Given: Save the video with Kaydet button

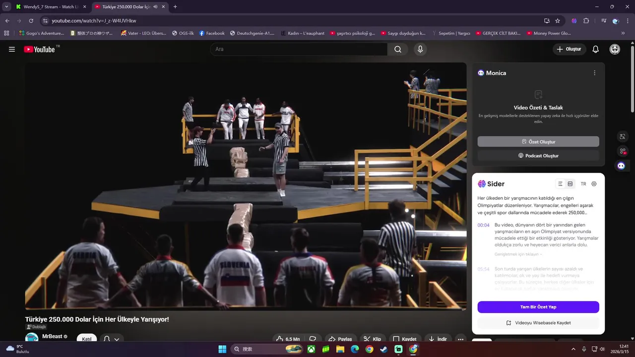Looking at the screenshot, I should pyautogui.click(x=405, y=339).
